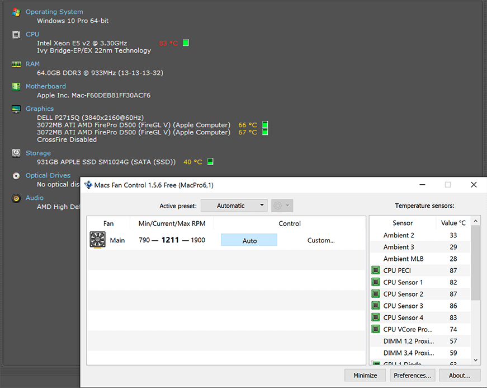Click the Minimize button at the bottom

[365, 375]
